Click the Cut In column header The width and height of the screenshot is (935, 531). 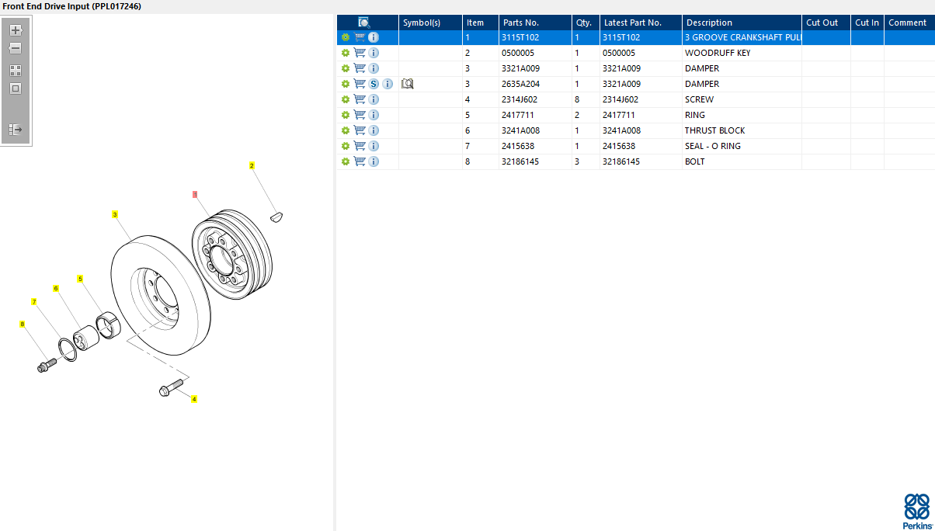(867, 23)
